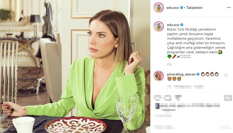
Task: Click eda.ece avatar beside the caption
Action: 159,26
